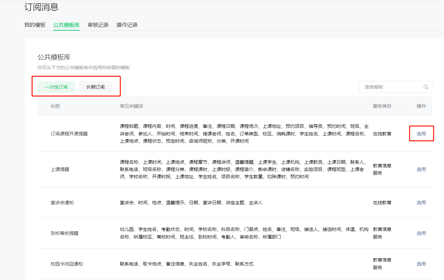Click the 公共模板库 section heading
This screenshot has height=280, width=444.
pos(54,57)
